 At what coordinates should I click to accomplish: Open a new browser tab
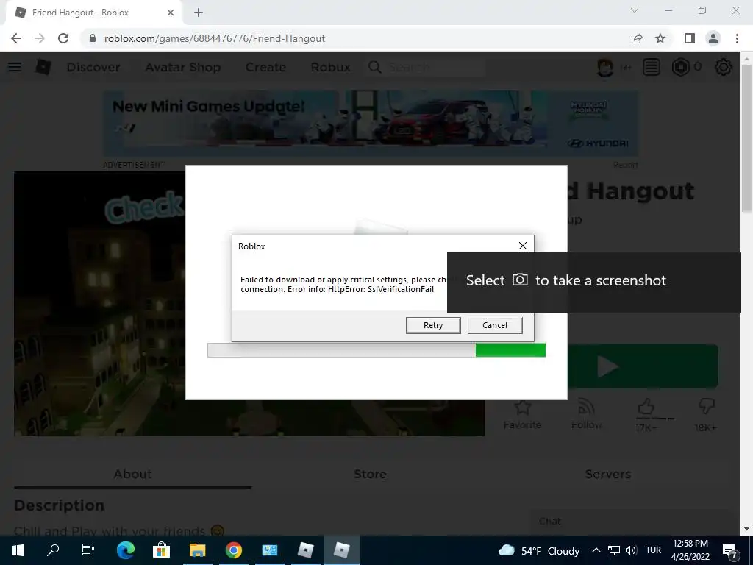(x=199, y=13)
